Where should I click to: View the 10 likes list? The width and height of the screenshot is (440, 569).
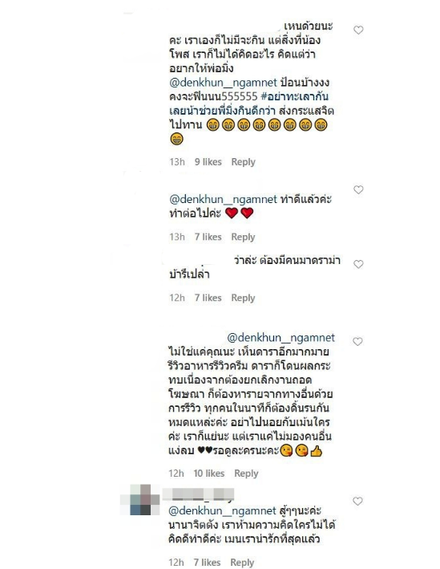tap(209, 473)
